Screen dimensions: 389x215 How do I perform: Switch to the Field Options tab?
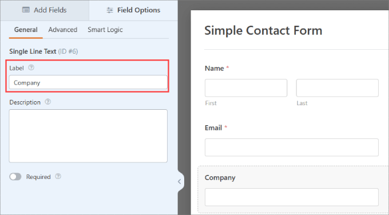pyautogui.click(x=133, y=10)
